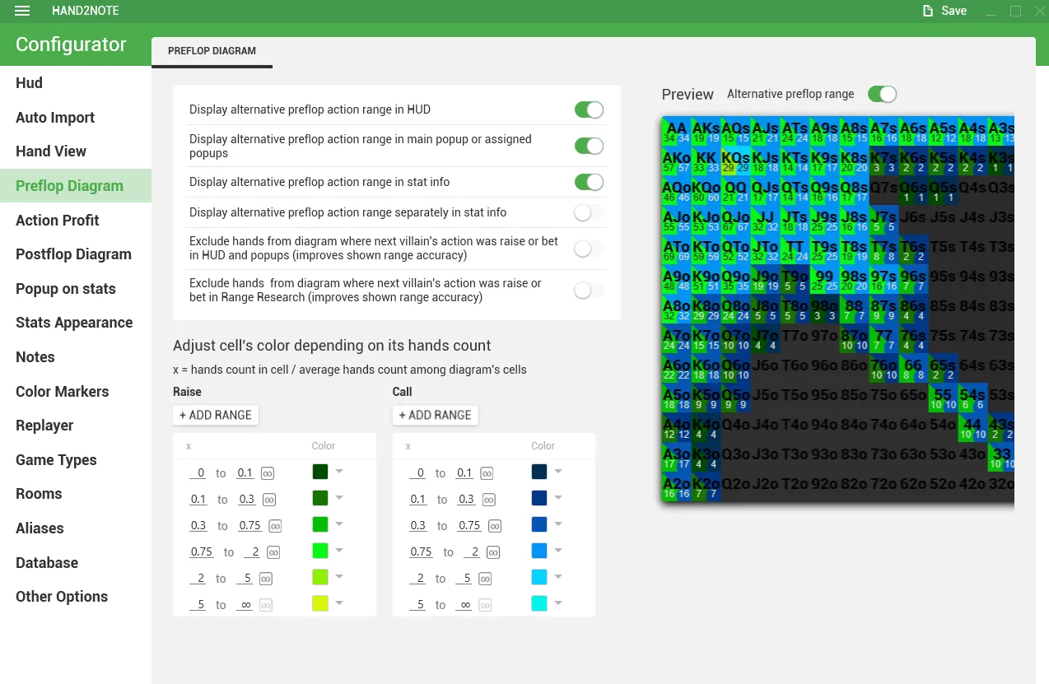Click infinity icon in Raise 0.3 to 0.75 row
Screen dimensions: 1049x684
pyautogui.click(x=275, y=526)
